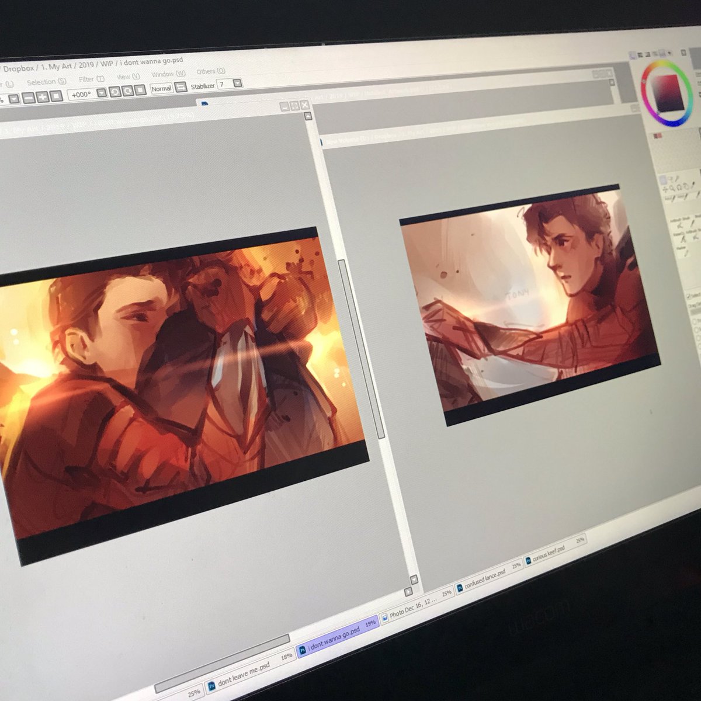Open the Others menu
The width and height of the screenshot is (701, 701).
[210, 72]
